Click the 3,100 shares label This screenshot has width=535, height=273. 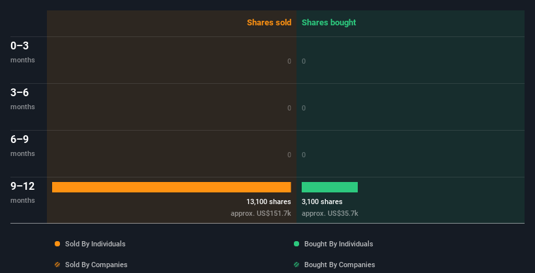(x=322, y=202)
